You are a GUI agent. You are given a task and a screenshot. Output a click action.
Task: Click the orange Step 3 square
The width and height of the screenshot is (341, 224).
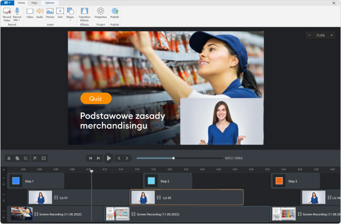pos(279,181)
